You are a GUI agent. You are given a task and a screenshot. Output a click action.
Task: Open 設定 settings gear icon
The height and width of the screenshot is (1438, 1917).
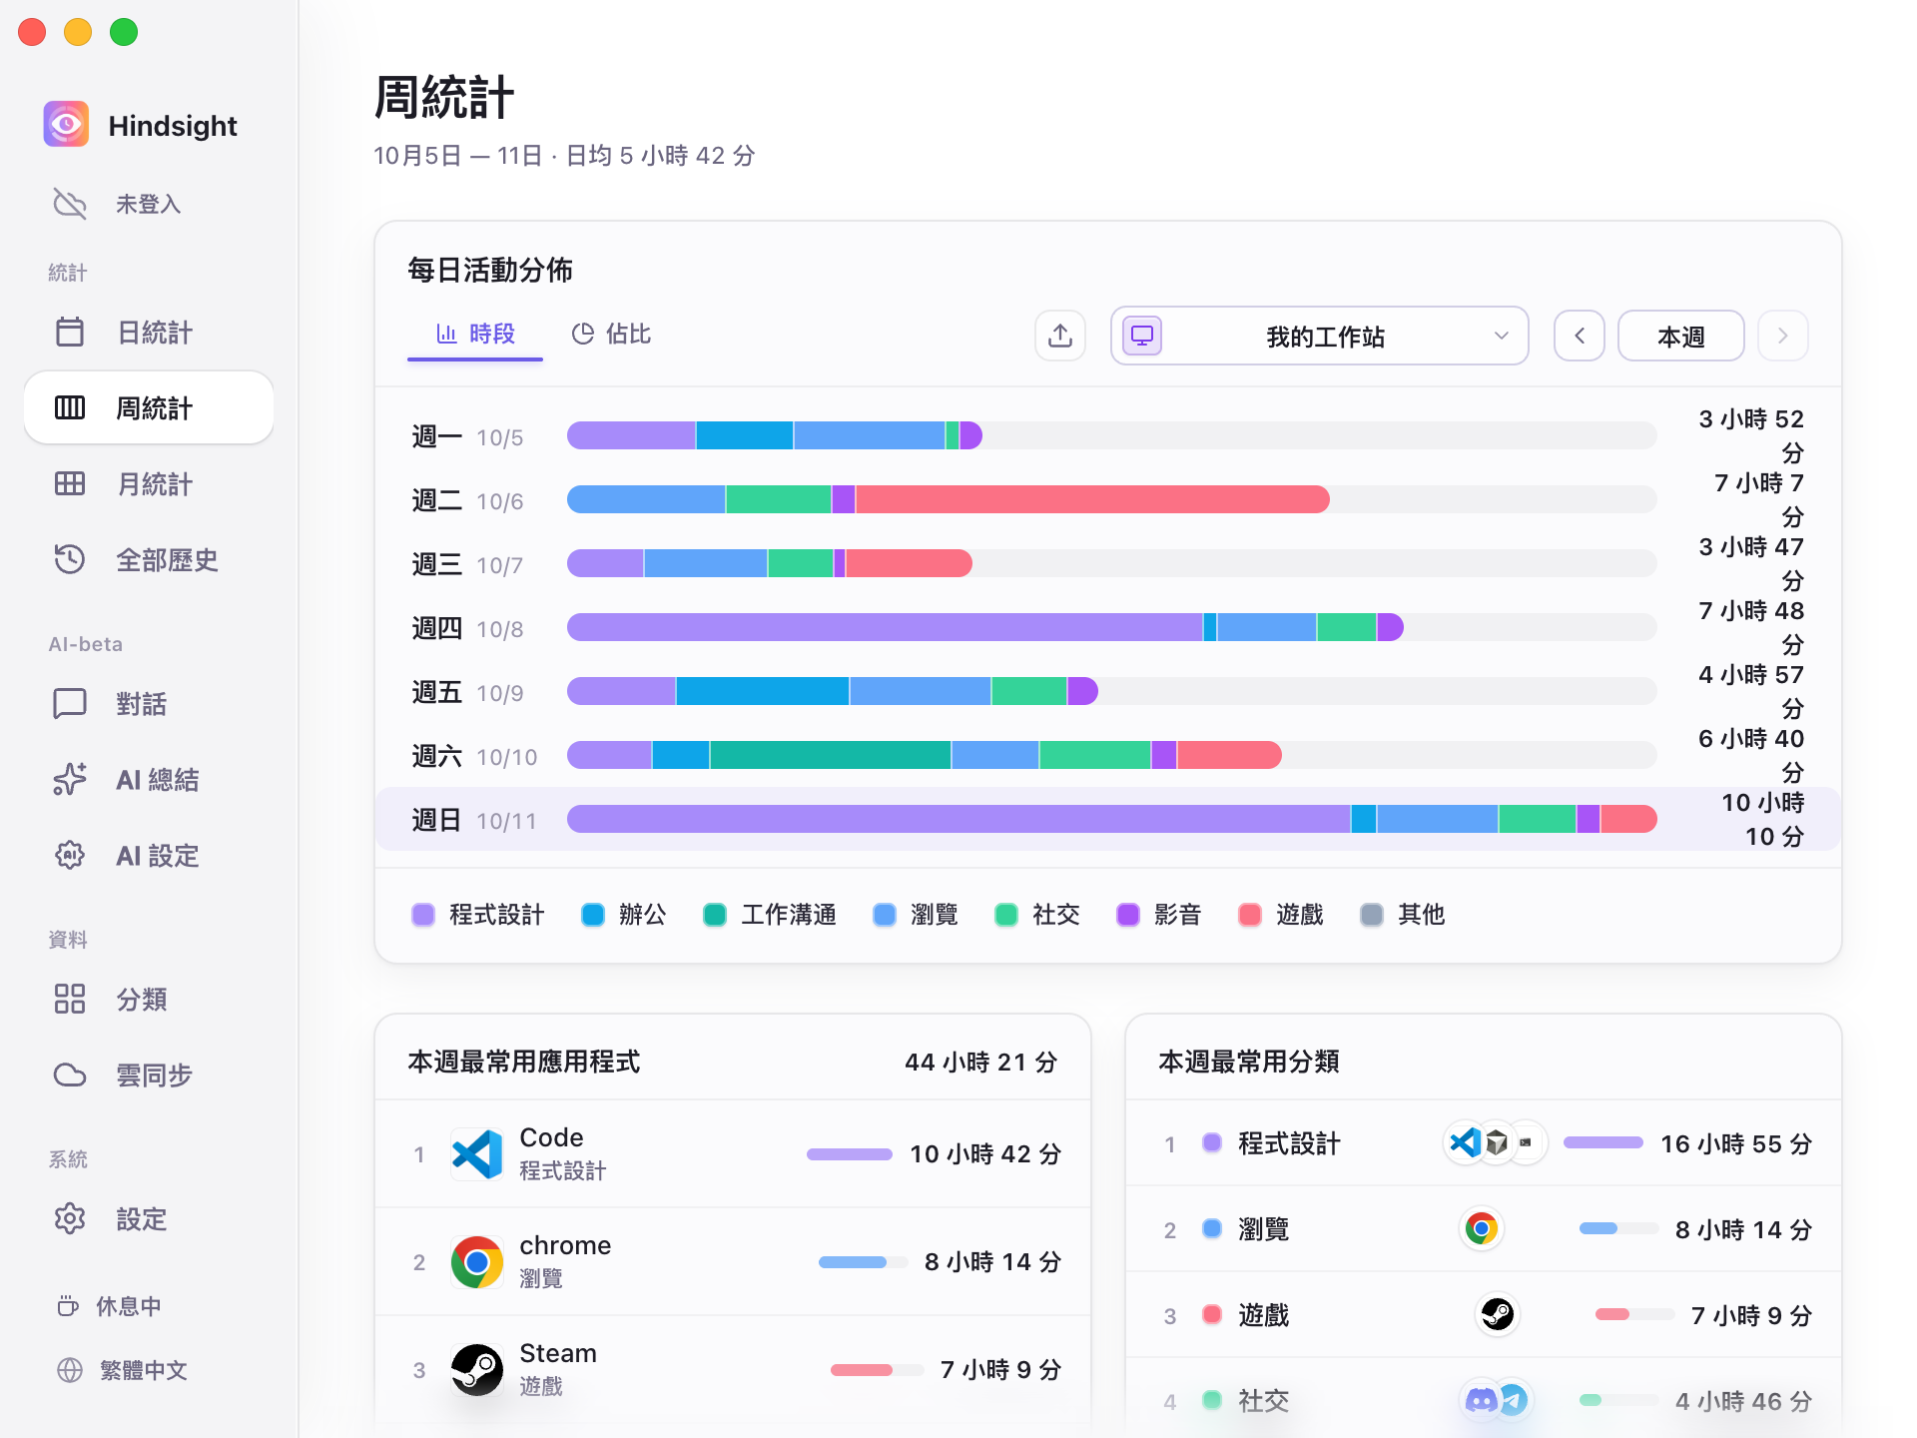(x=70, y=1218)
